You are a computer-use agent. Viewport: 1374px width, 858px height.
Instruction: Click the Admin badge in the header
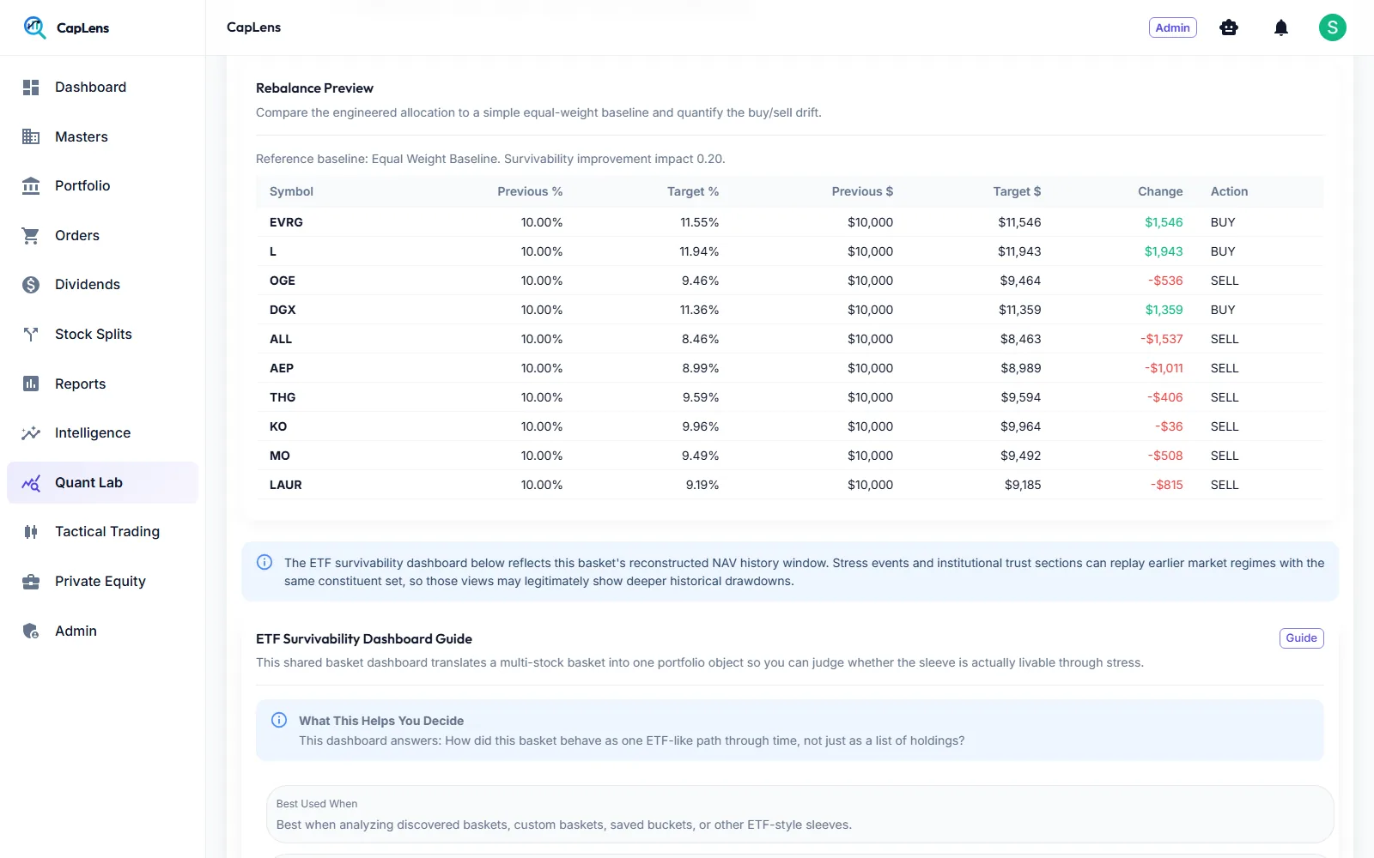tap(1173, 27)
